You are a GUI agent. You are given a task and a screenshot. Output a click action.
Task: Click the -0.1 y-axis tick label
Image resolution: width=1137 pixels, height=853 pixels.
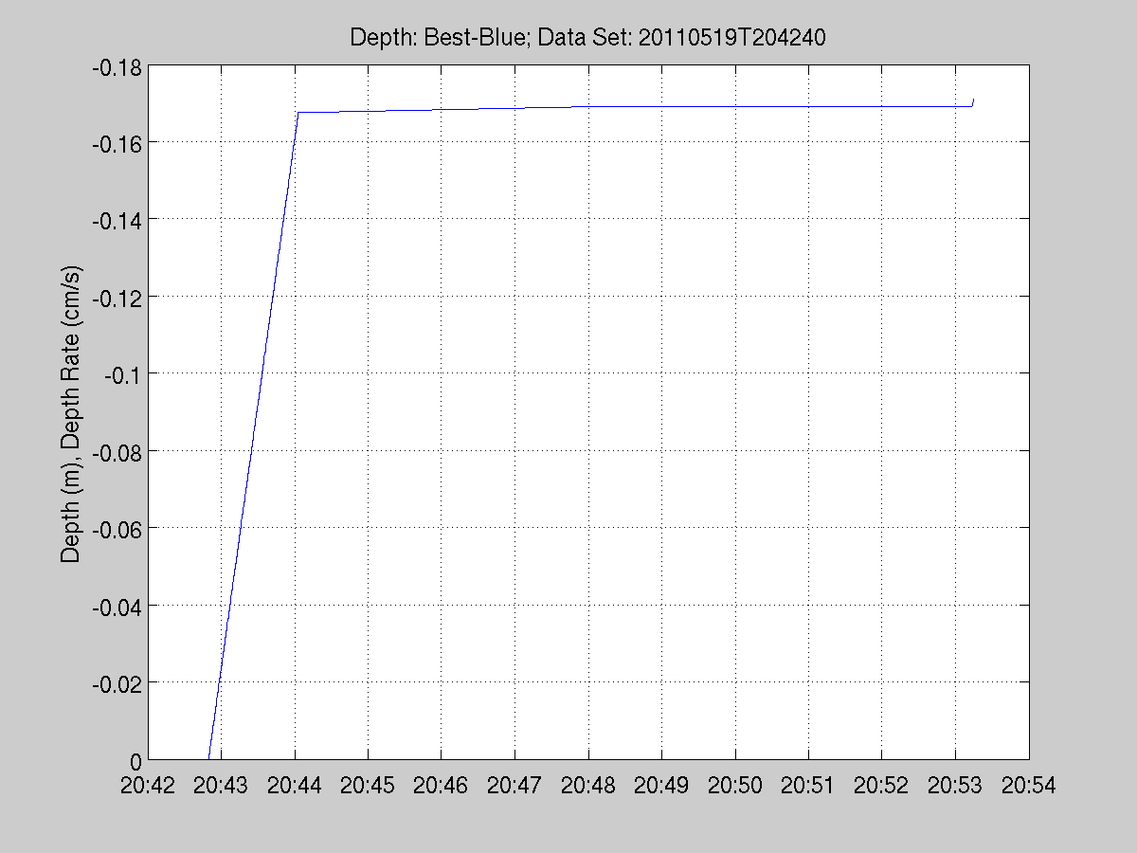coord(121,374)
